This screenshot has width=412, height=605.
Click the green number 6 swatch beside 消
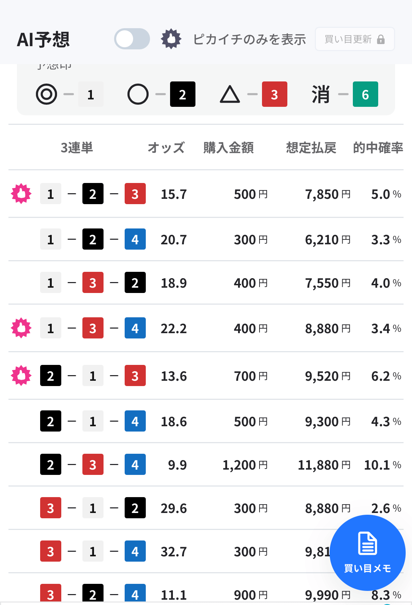(366, 94)
